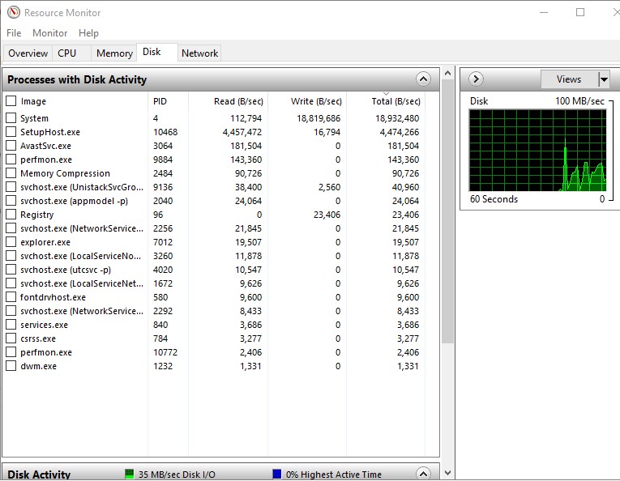Click Registry write value 23,406
This screenshot has width=620, height=481.
click(327, 215)
